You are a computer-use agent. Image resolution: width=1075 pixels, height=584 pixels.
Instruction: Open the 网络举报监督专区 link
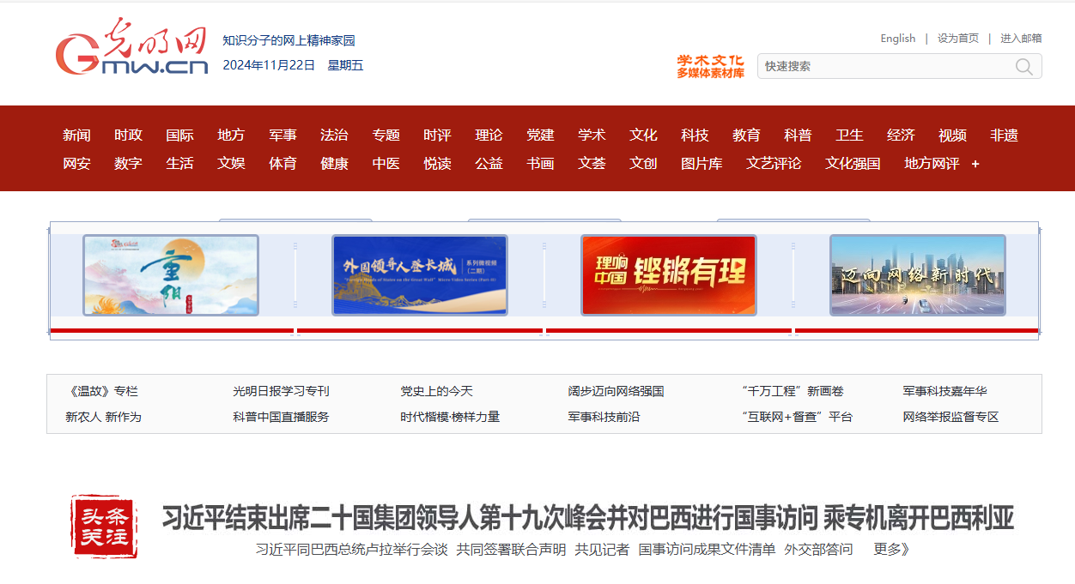point(950,417)
